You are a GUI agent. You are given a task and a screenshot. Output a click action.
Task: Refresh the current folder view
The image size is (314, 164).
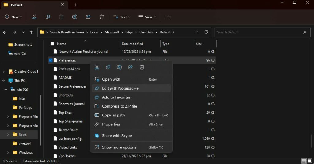pos(206,32)
